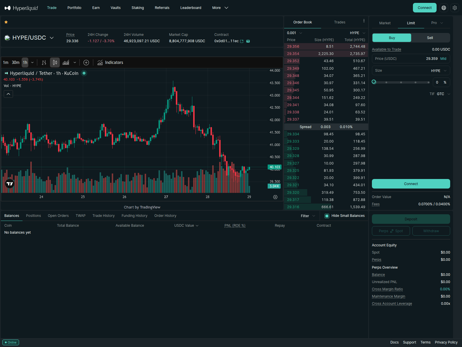The image size is (462, 347).
Task: Click the size percent input box
Action: point(441,82)
